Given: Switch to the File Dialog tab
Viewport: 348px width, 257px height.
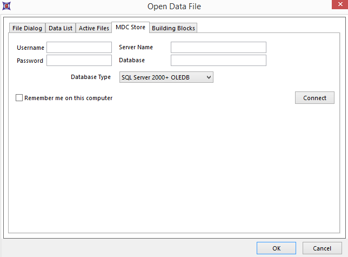Looking at the screenshot, I should click(27, 28).
